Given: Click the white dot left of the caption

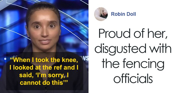Looking at the screenshot, I should click(5, 59).
